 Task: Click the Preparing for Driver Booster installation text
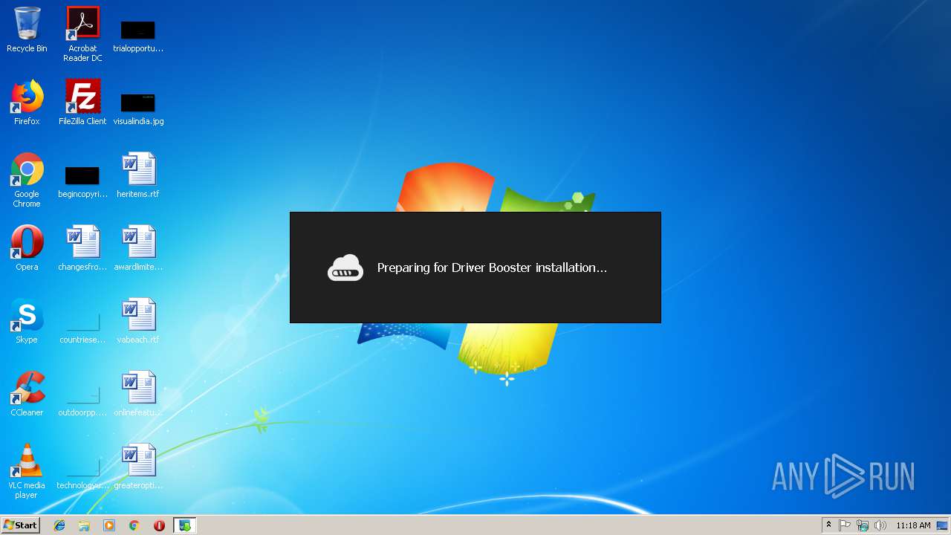(x=492, y=267)
